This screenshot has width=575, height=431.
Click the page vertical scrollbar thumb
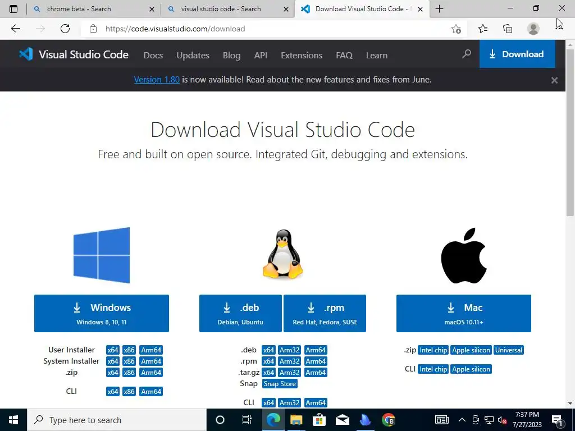coord(571,132)
